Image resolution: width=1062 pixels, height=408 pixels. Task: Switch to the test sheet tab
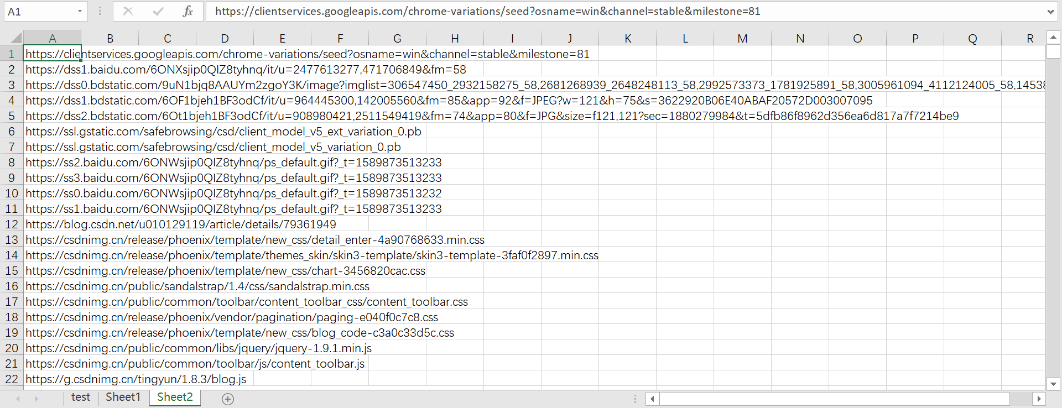(x=81, y=397)
